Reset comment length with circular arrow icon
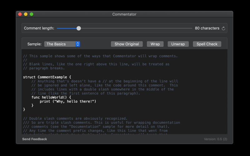This screenshot has width=250, height=156. point(223,28)
